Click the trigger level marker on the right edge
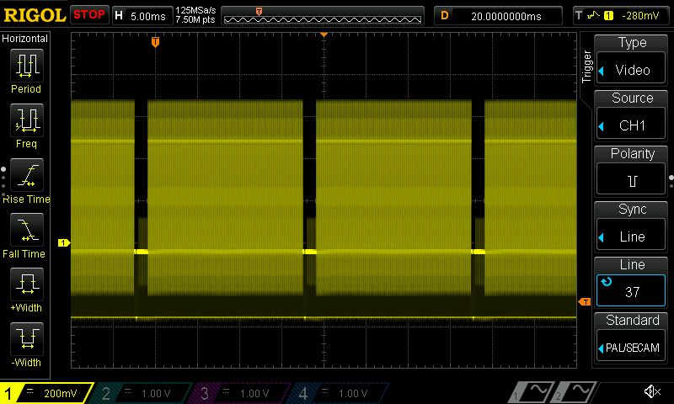Viewport: 674px width, 404px height. pos(585,302)
